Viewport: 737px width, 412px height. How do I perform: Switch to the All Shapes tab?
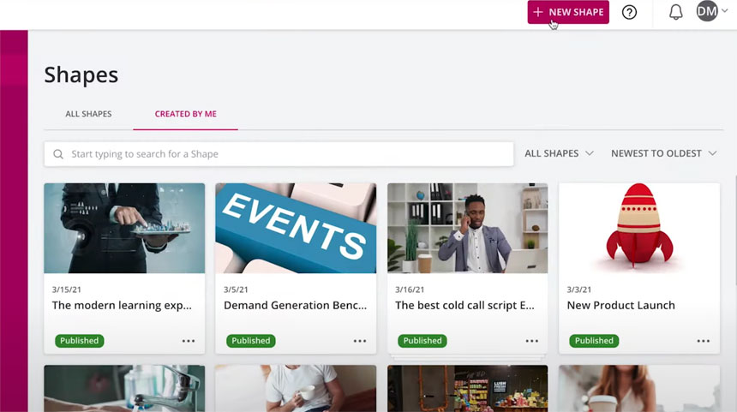coord(88,114)
